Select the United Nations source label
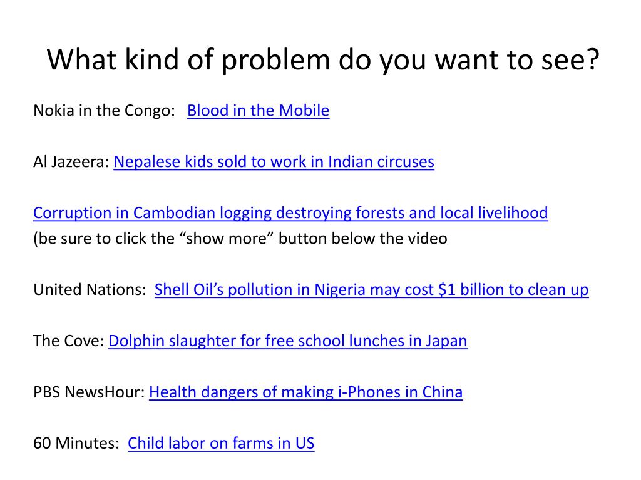This screenshot has width=641, height=480. coord(90,290)
